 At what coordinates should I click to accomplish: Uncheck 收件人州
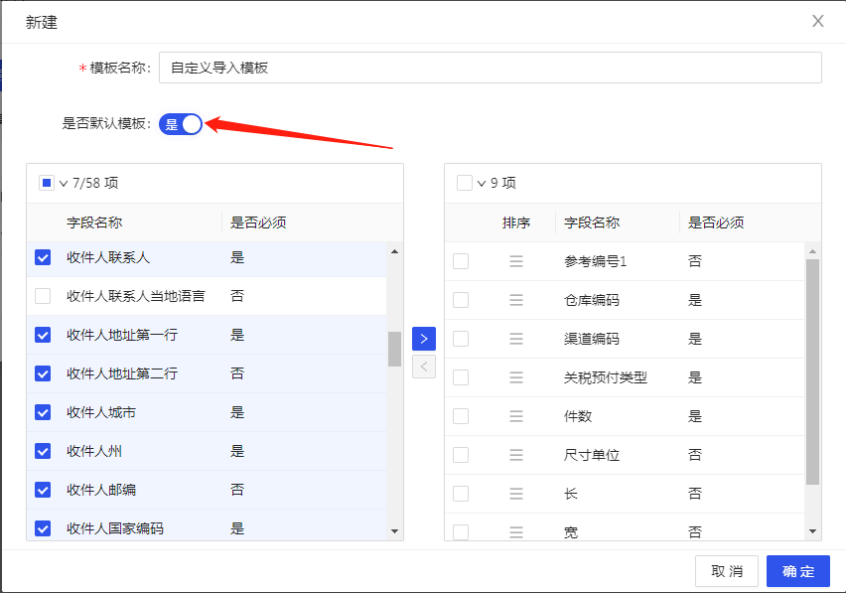coord(43,451)
